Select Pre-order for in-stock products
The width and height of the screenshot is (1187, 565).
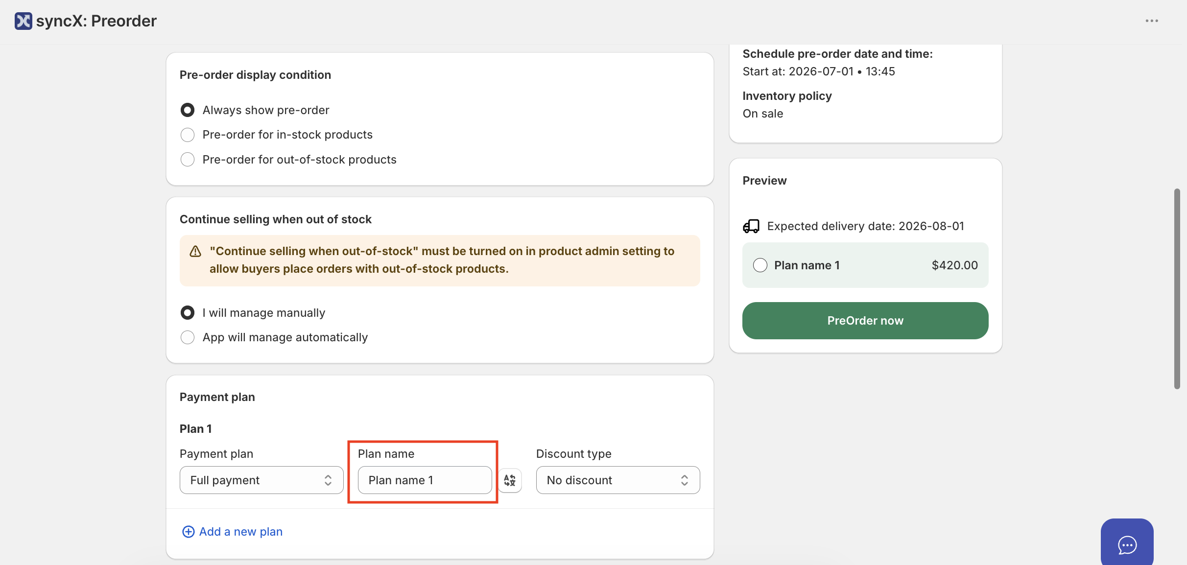click(188, 135)
